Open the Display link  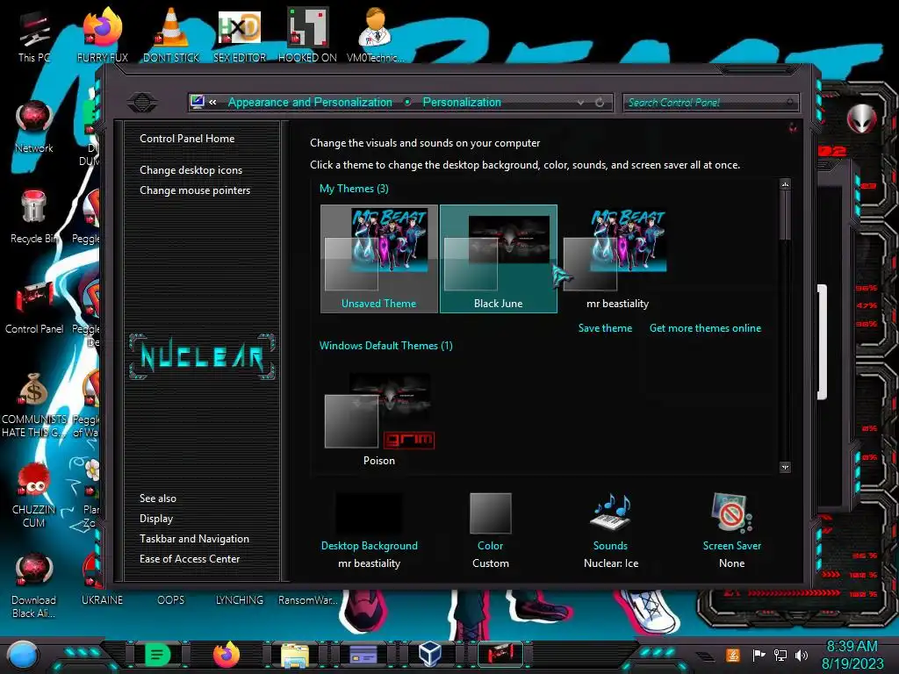(156, 518)
